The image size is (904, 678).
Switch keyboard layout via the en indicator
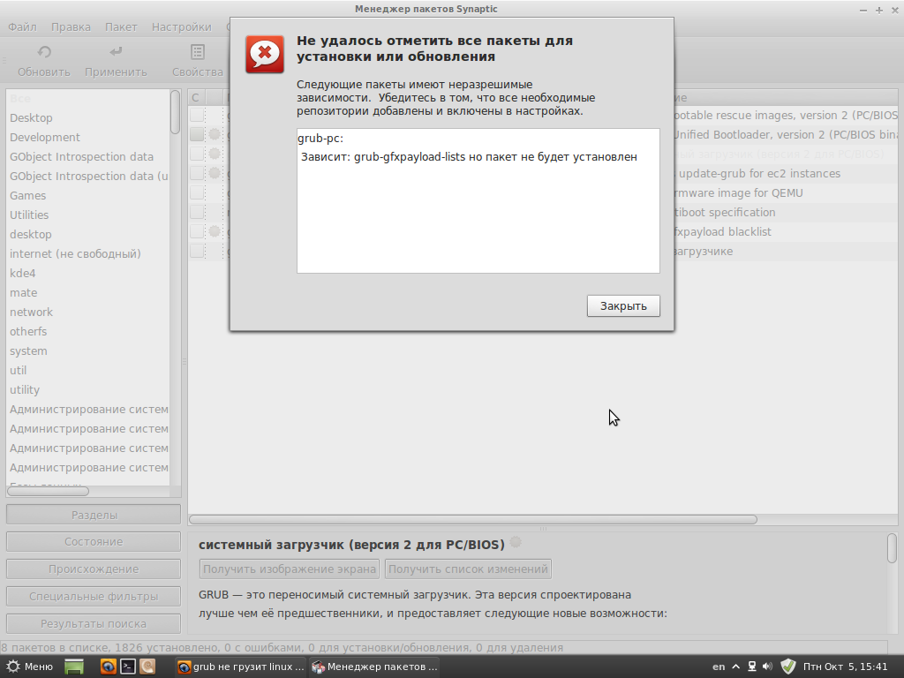(x=719, y=667)
